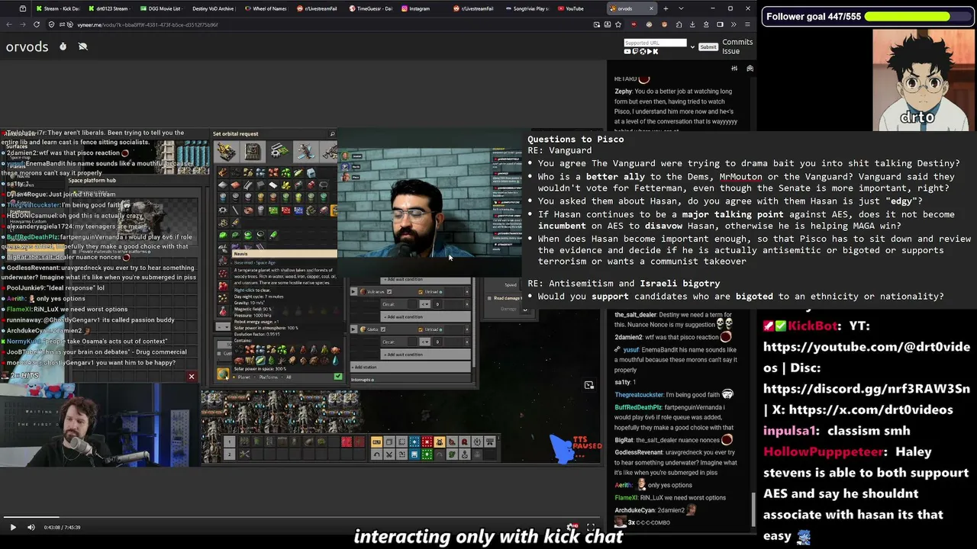Open the stopwatch icon next to orvods

(63, 47)
